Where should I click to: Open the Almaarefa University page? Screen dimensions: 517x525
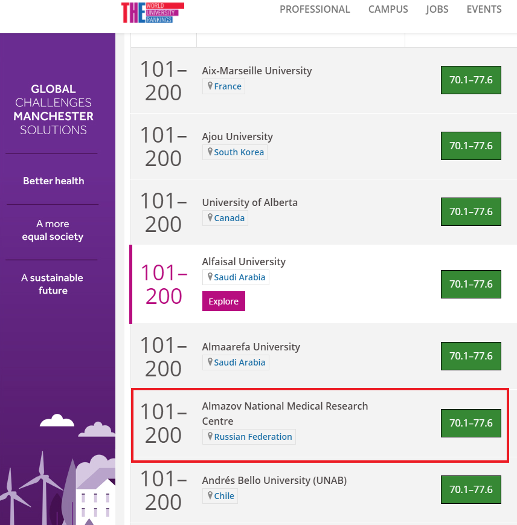tap(251, 347)
